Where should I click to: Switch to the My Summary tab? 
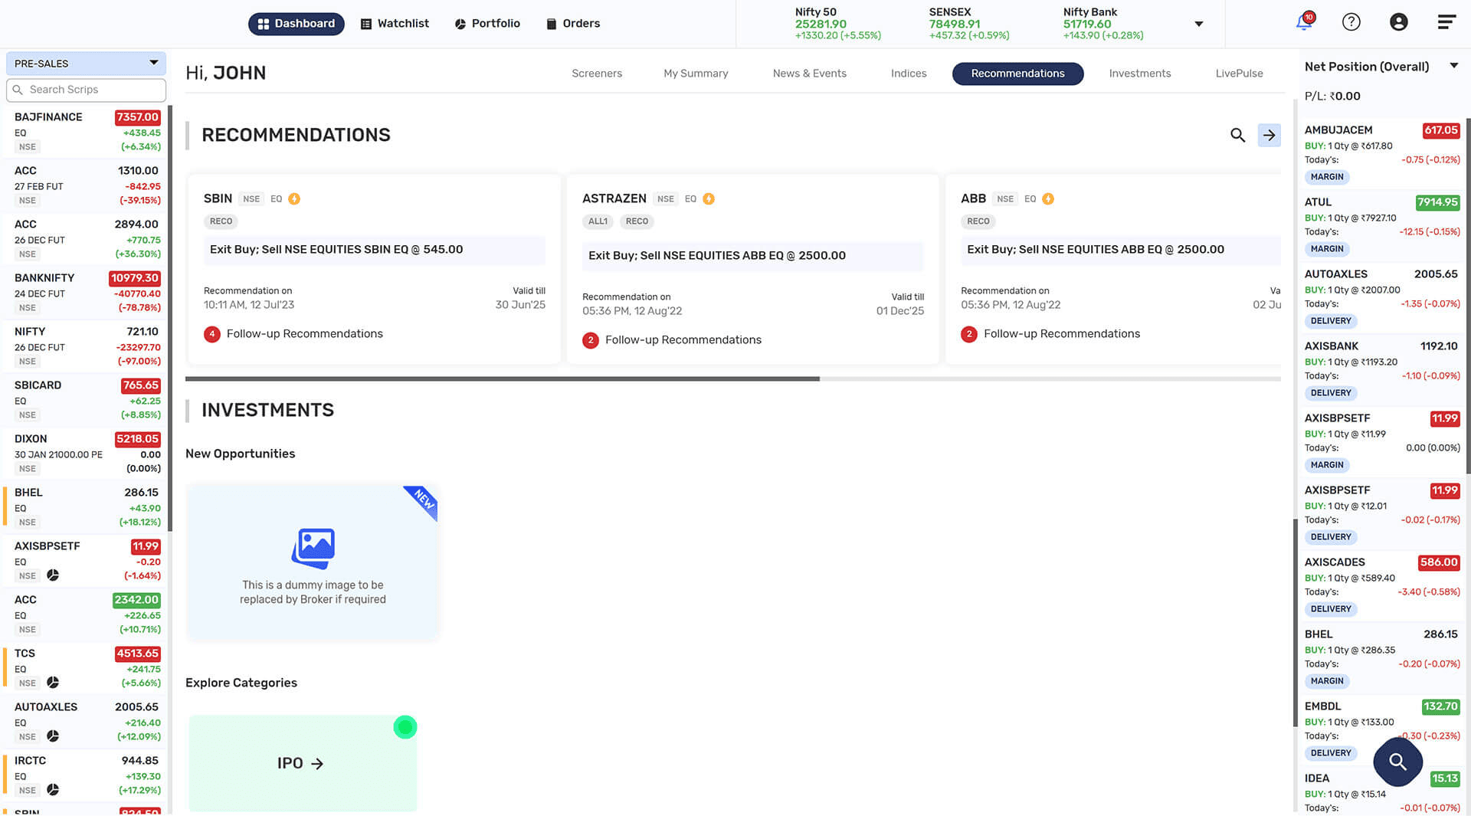coord(696,74)
